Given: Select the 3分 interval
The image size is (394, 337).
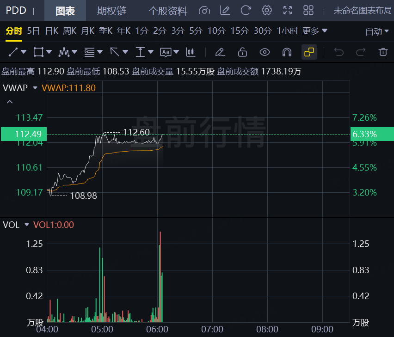Looking at the screenshot, I should coord(178,31).
